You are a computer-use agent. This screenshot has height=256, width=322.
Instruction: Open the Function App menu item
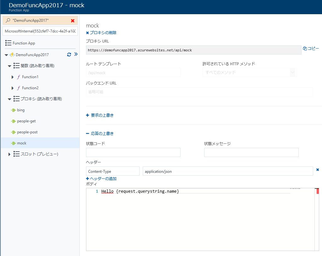(24, 43)
